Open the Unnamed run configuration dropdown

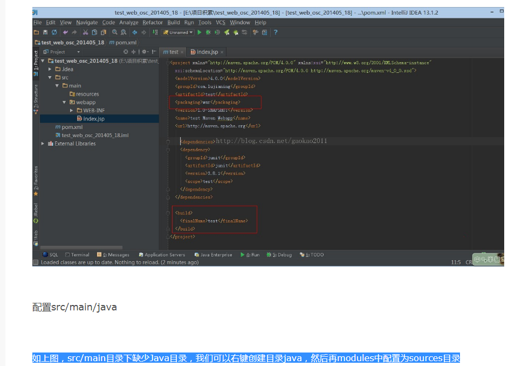coord(178,32)
